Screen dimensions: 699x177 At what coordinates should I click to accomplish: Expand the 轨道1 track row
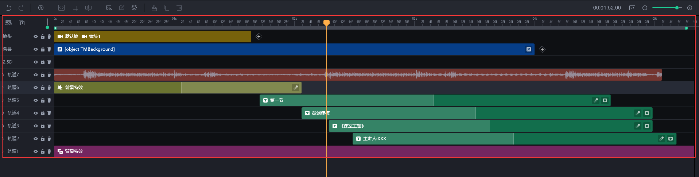pyautogui.click(x=3, y=151)
